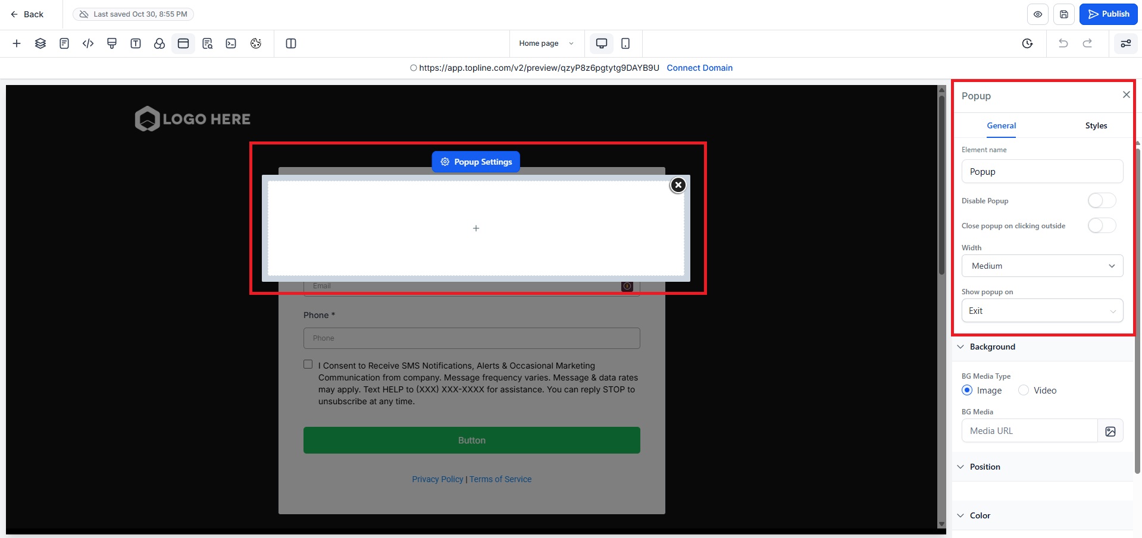Click the document page icon in toolbar
Screen dimensions: 1142x538
pyautogui.click(x=64, y=43)
